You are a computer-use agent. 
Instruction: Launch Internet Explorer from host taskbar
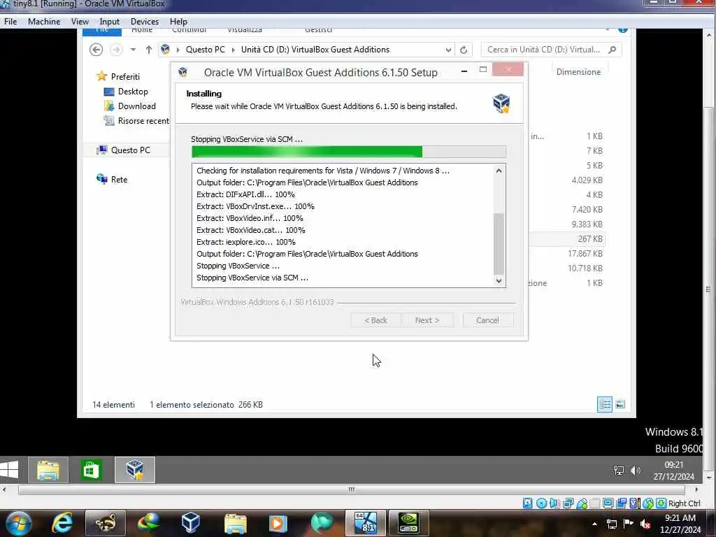coord(62,523)
